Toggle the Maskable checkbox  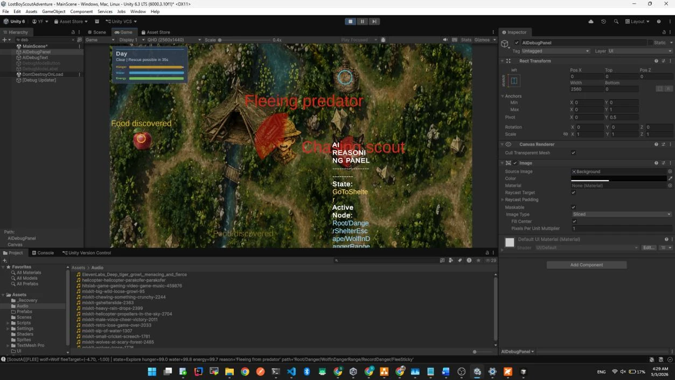click(x=573, y=207)
